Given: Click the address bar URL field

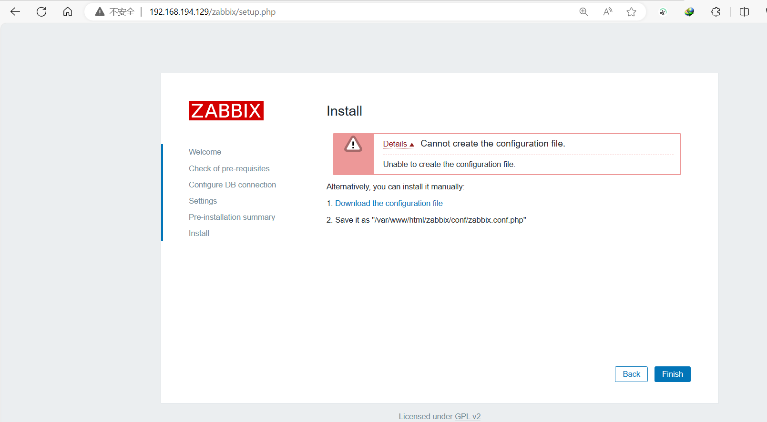Looking at the screenshot, I should (334, 12).
